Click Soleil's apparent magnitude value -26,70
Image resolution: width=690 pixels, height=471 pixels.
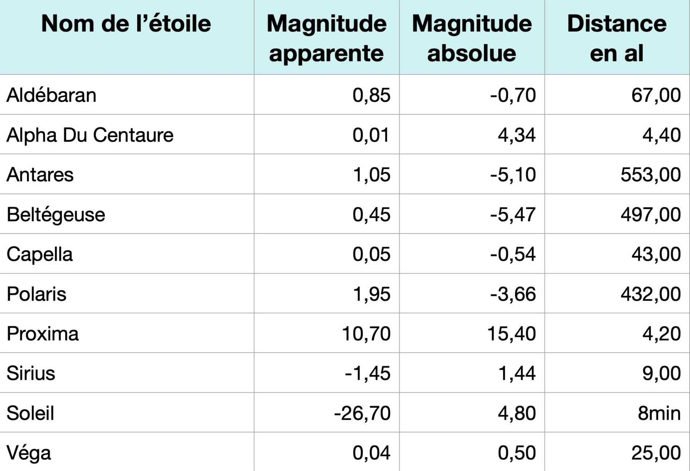[362, 413]
